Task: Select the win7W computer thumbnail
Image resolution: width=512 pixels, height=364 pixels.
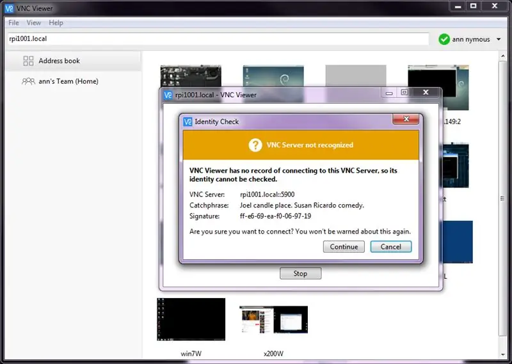Action: (x=191, y=319)
